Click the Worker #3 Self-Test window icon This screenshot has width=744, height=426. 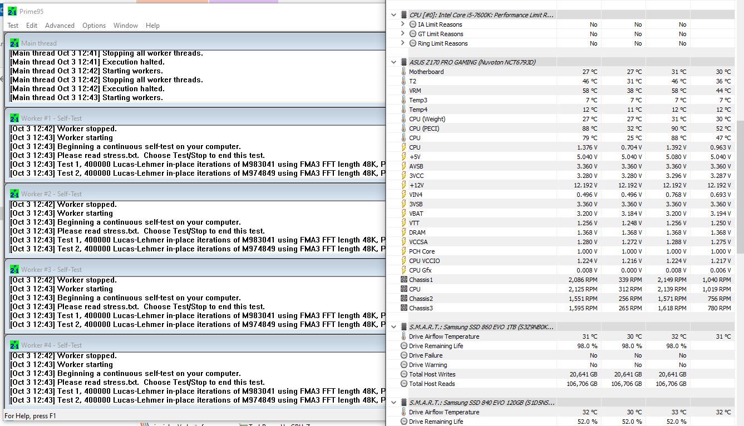14,270
